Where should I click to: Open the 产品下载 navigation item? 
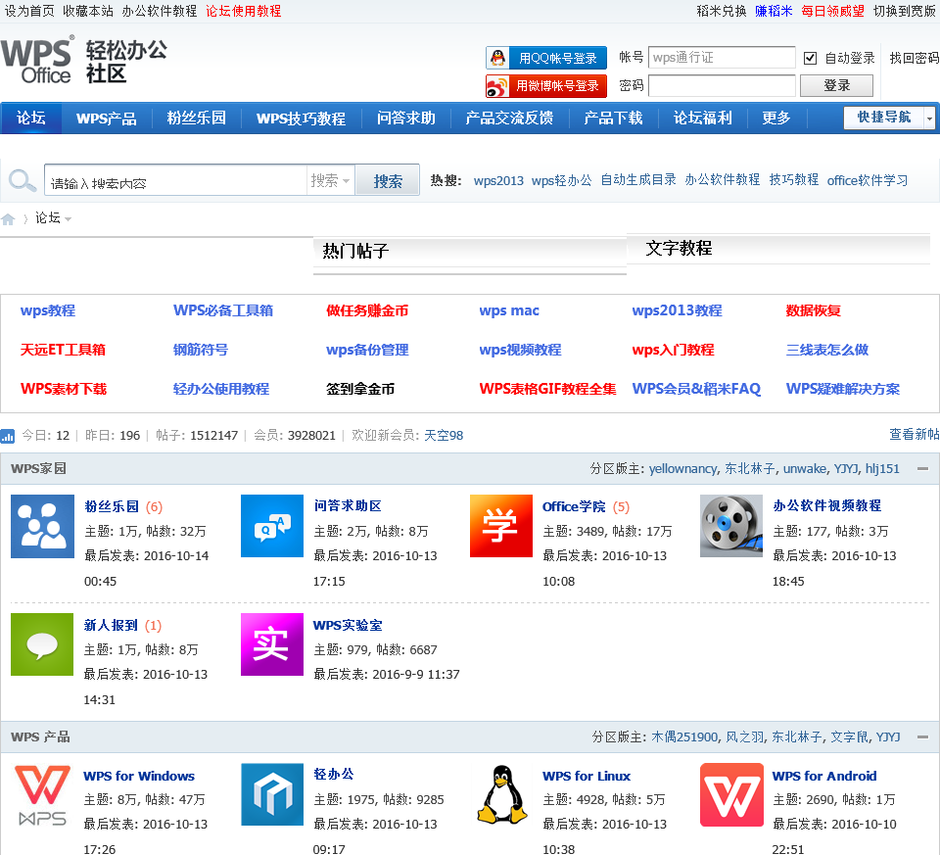pos(613,119)
